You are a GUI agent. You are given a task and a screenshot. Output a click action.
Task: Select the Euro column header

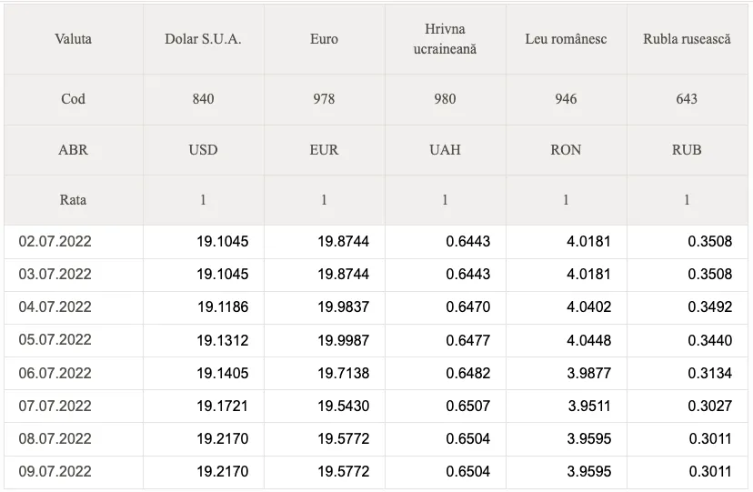324,39
